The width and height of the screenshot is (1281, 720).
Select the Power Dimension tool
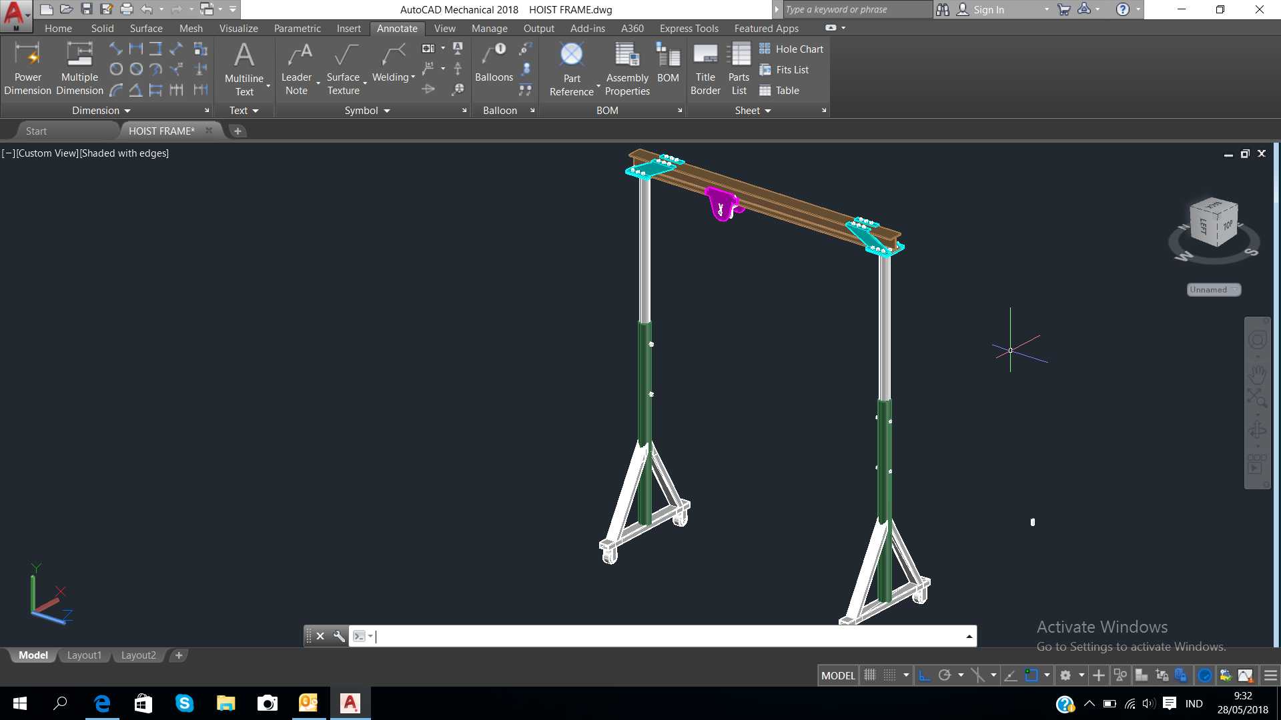27,69
